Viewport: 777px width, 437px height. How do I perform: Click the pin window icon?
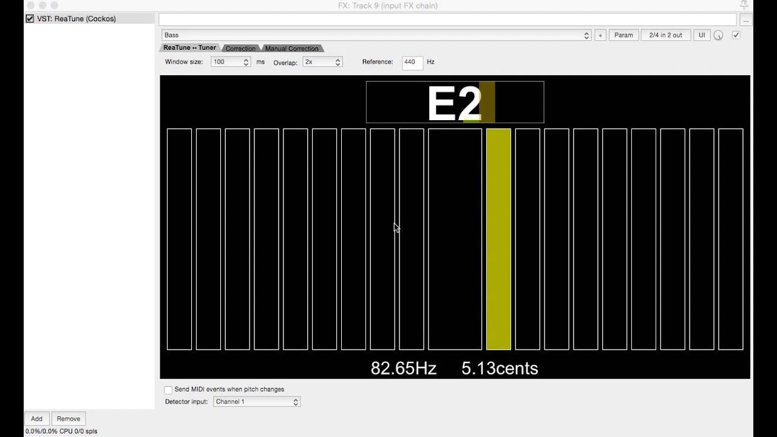point(744,5)
